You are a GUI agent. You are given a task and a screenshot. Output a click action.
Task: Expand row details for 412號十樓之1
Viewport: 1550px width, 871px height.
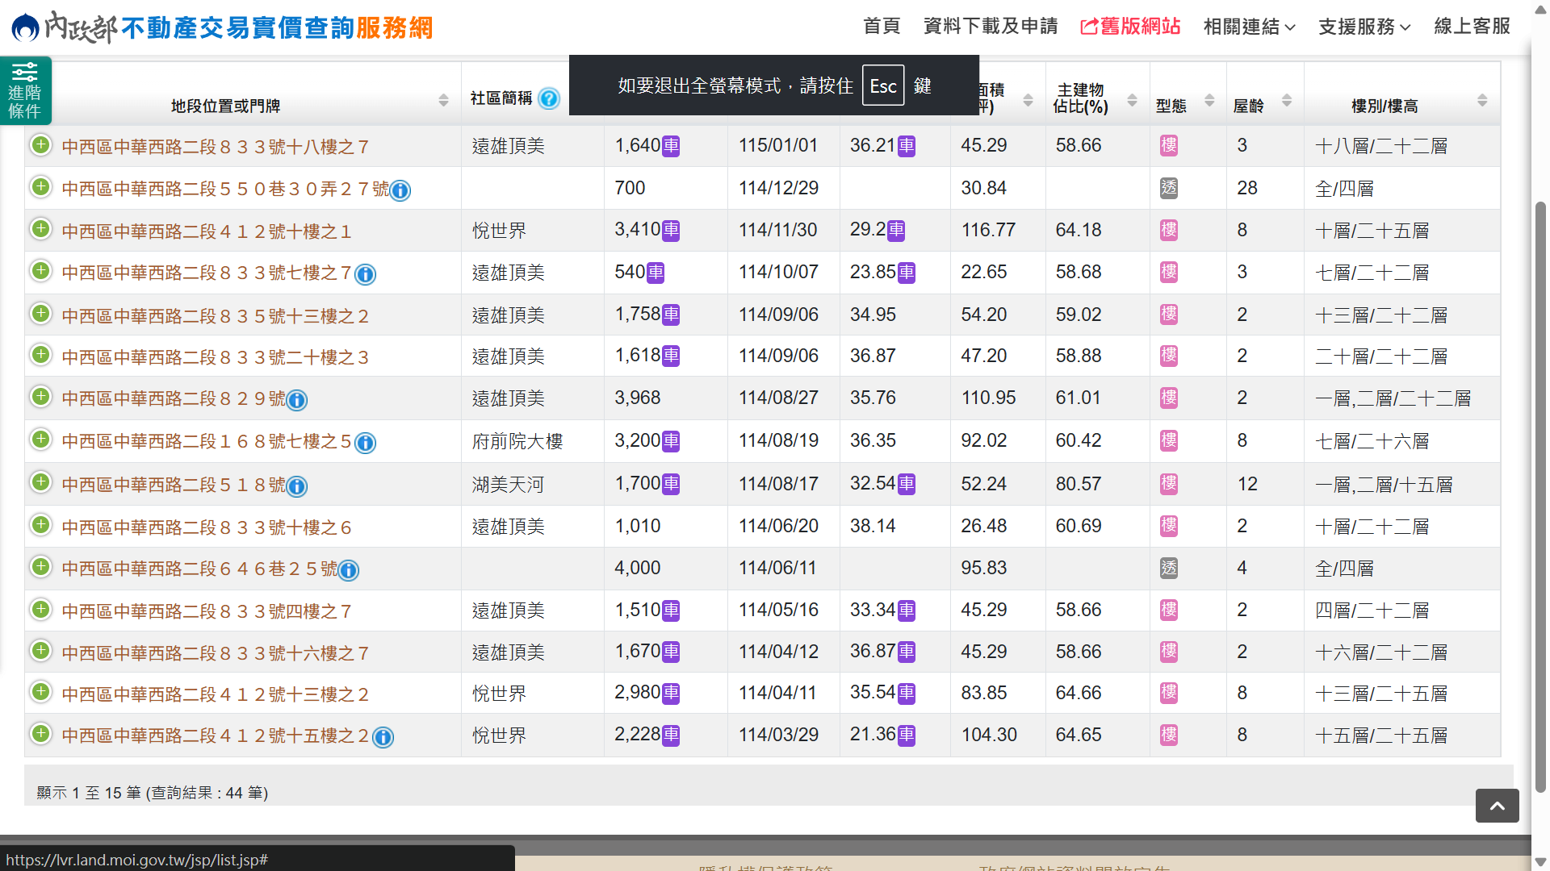[40, 230]
